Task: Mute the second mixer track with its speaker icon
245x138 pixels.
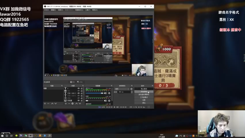Action: click(106, 101)
